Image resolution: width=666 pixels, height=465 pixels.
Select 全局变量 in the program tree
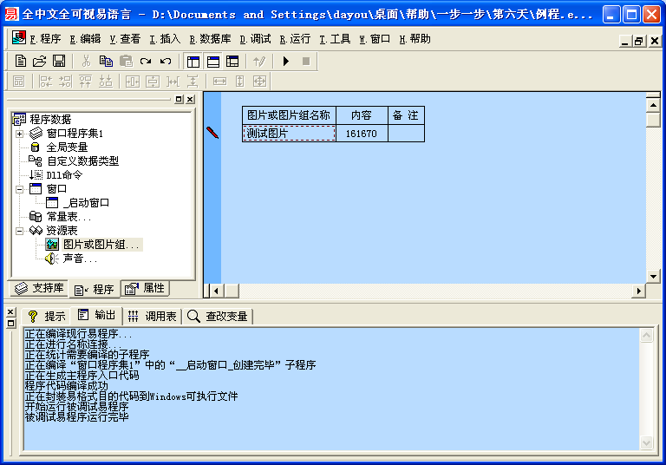tap(67, 147)
